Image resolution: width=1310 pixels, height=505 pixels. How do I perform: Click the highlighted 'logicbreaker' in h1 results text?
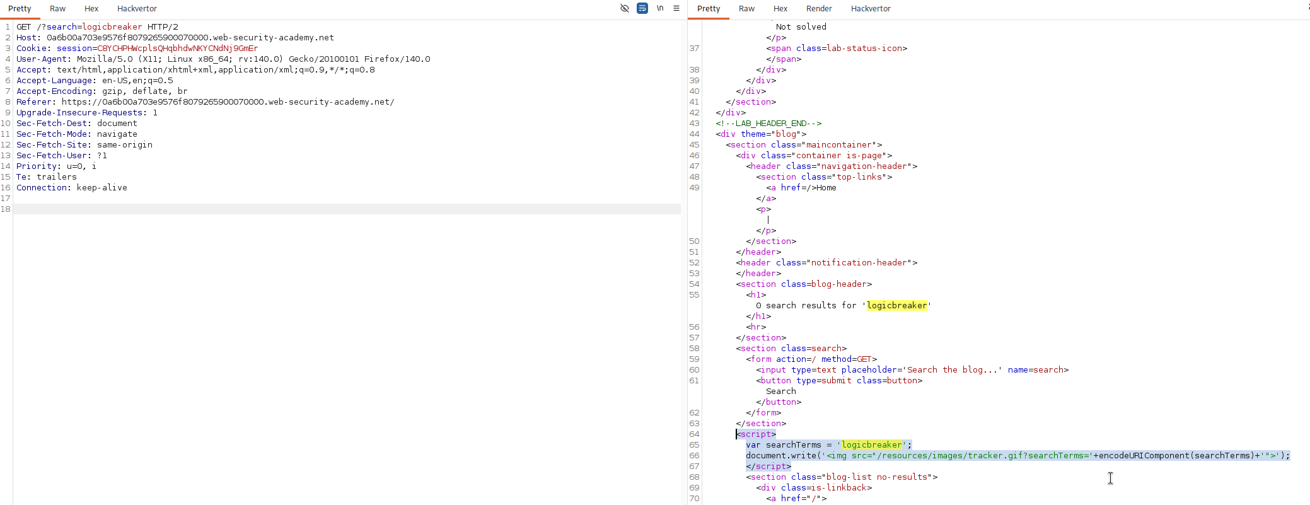[897, 306]
